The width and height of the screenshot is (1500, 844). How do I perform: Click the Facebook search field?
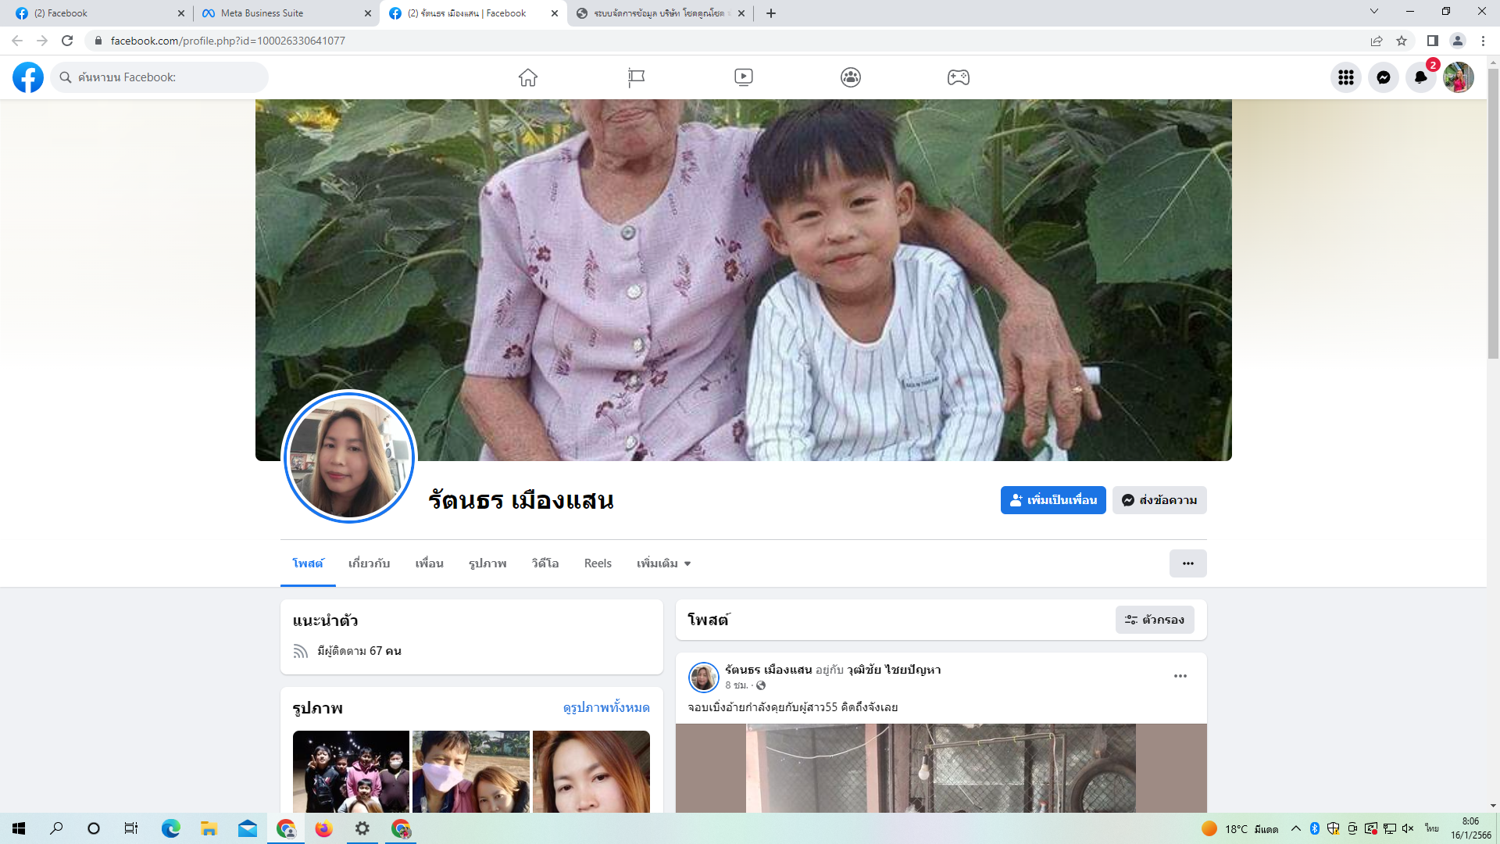(160, 77)
